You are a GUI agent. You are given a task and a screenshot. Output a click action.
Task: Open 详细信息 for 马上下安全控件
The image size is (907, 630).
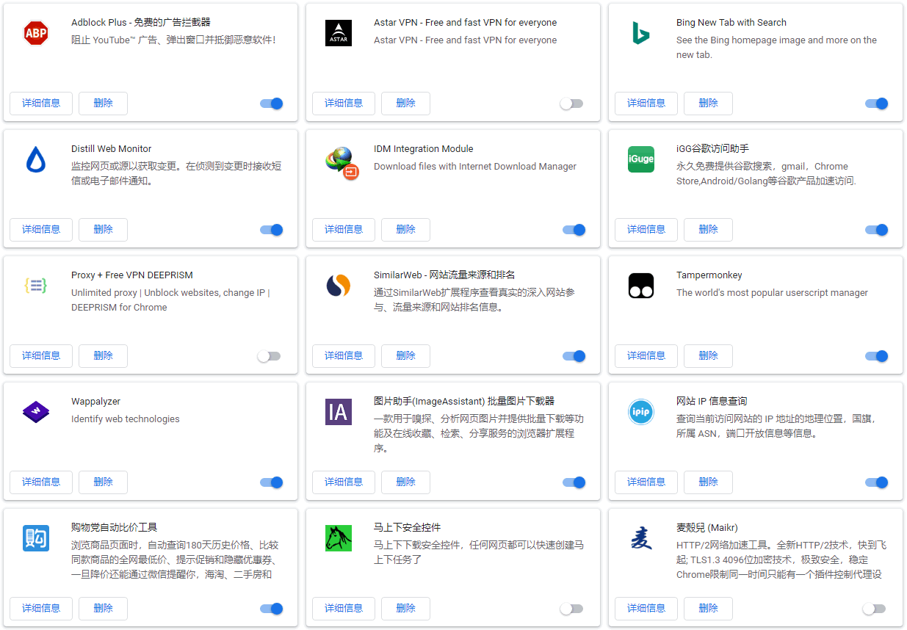[x=344, y=609]
